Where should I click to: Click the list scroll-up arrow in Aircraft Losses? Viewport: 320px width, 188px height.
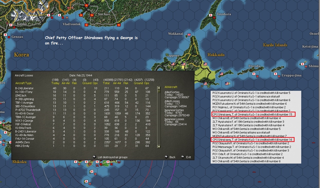159,88
